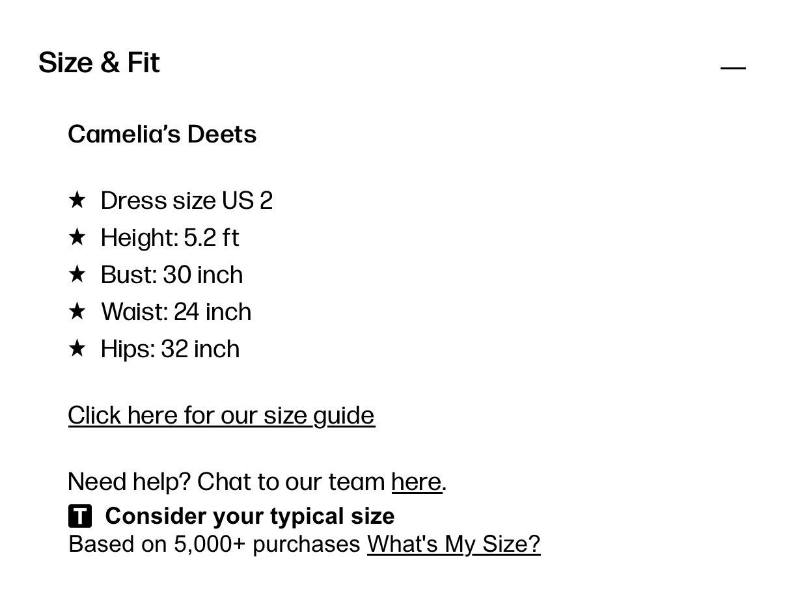785x611 pixels.
Task: Open the size guide link
Action: click(x=221, y=415)
